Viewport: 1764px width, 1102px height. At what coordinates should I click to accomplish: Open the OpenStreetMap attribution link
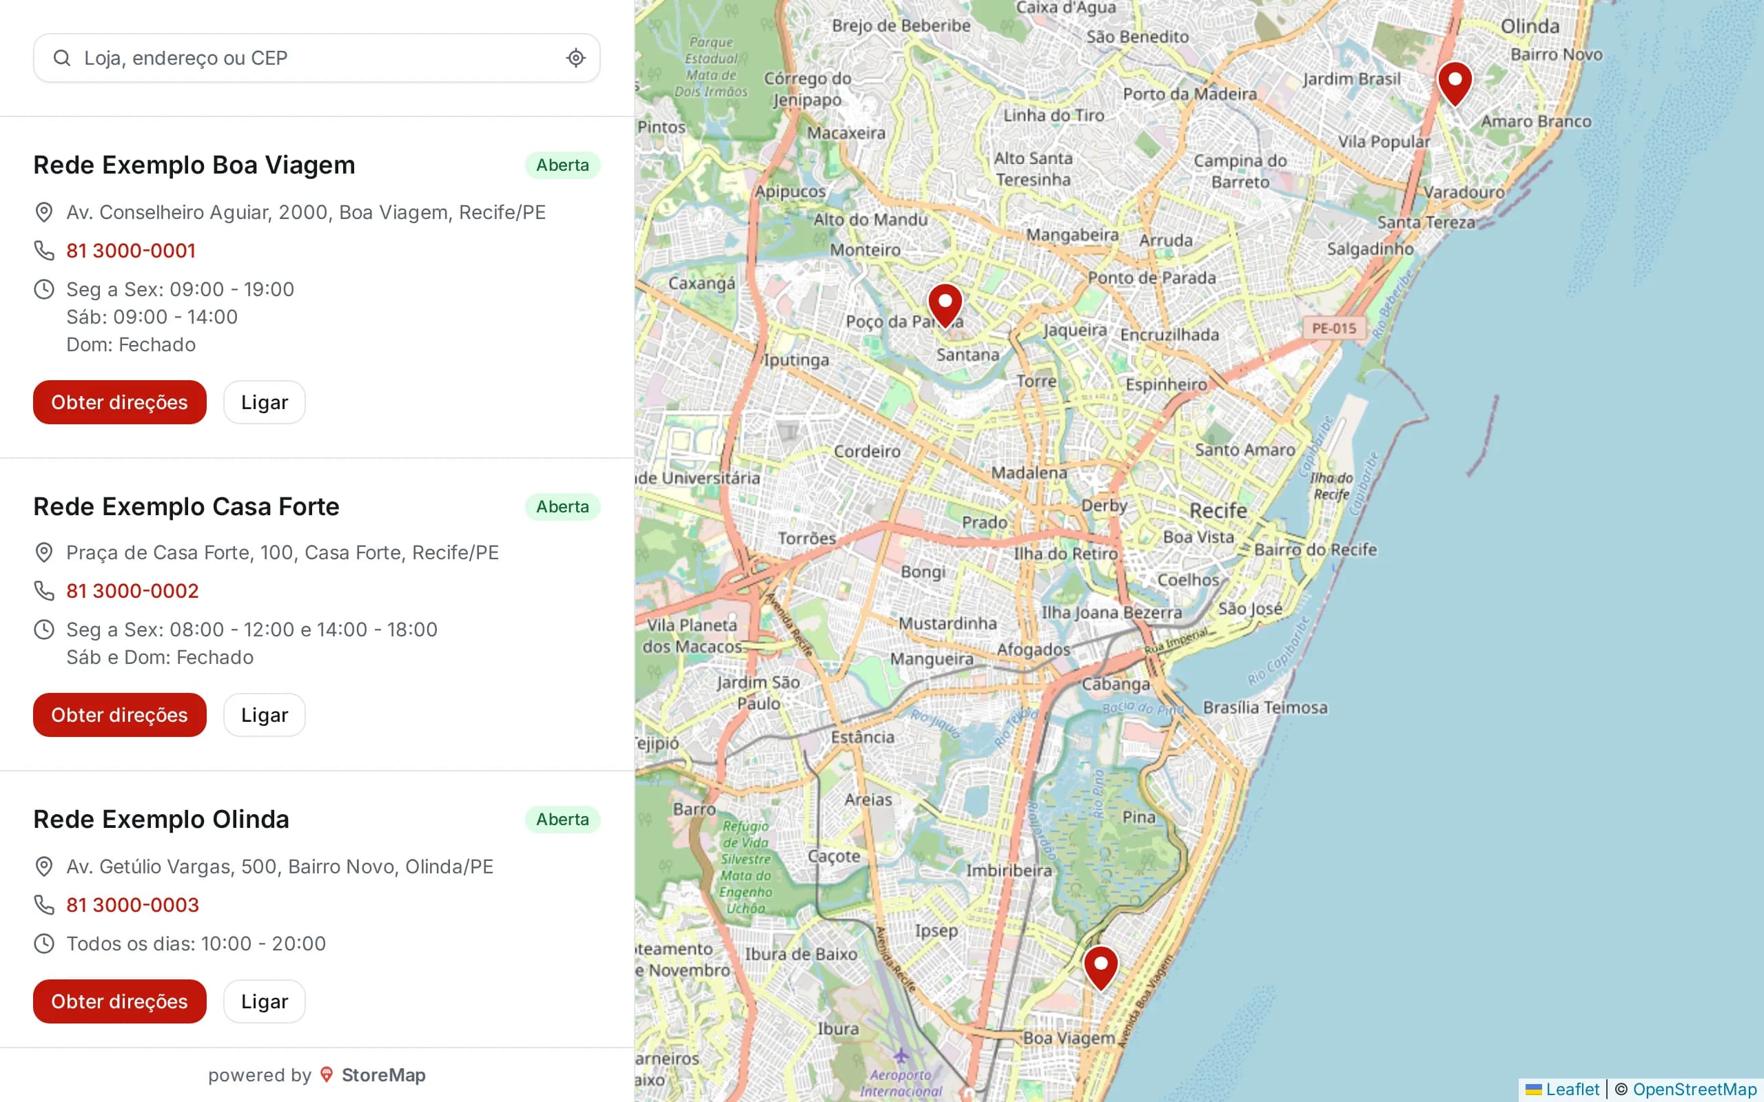coord(1695,1090)
